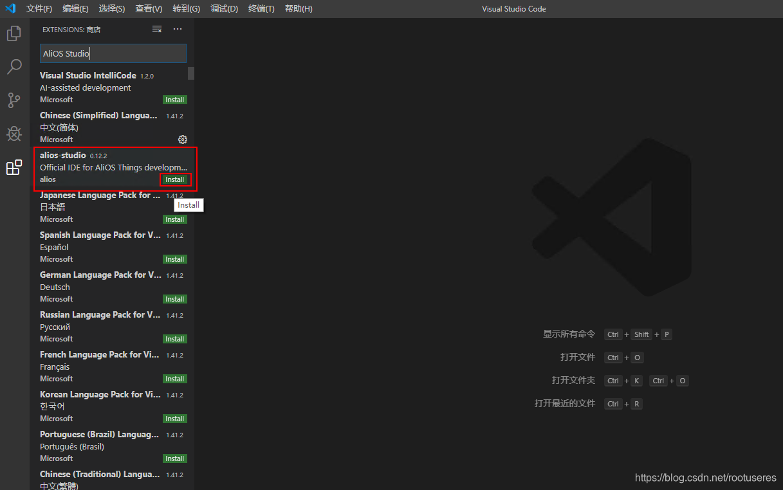Open the 编辑(E) menu

[76, 8]
